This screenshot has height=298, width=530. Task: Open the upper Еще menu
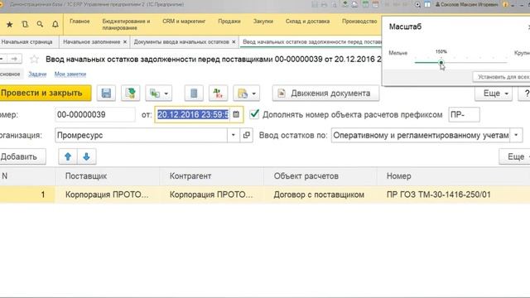[x=494, y=94]
